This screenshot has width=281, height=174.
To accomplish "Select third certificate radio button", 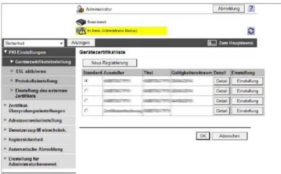I will [86, 101].
